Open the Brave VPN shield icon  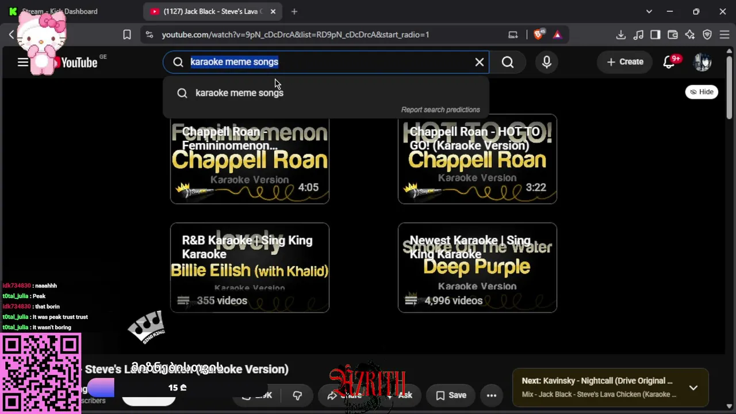(x=707, y=34)
